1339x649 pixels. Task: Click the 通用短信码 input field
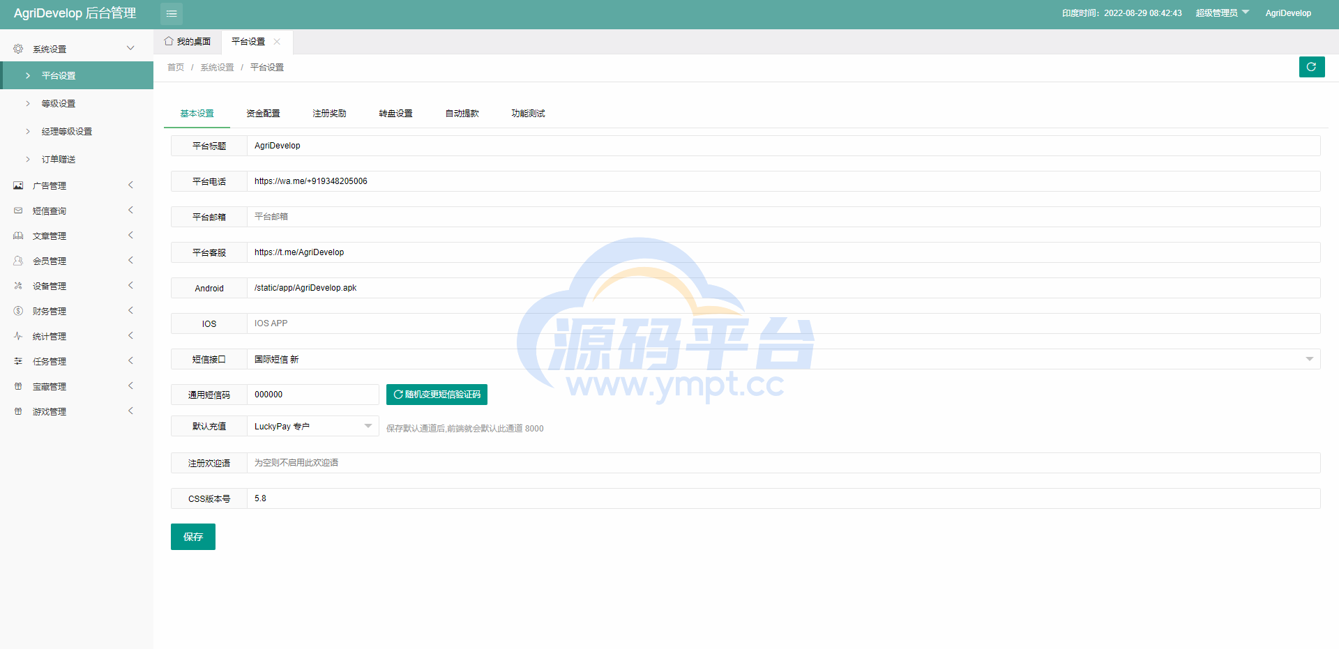tap(313, 395)
